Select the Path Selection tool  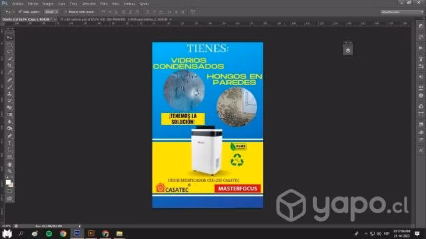[x=9, y=150]
